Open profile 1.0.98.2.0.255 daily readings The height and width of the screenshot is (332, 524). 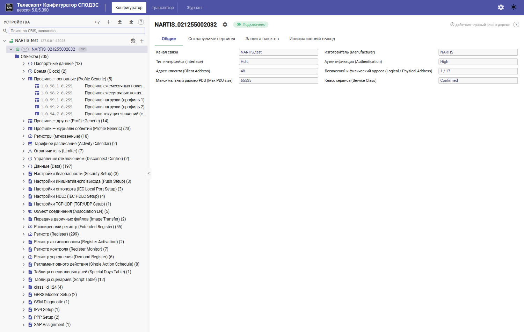90,93
